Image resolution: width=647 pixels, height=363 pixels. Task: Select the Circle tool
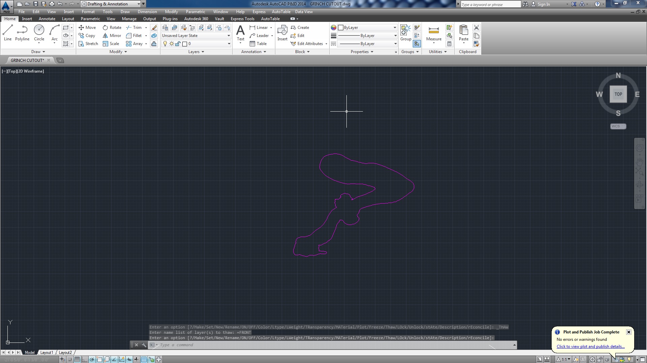[39, 33]
